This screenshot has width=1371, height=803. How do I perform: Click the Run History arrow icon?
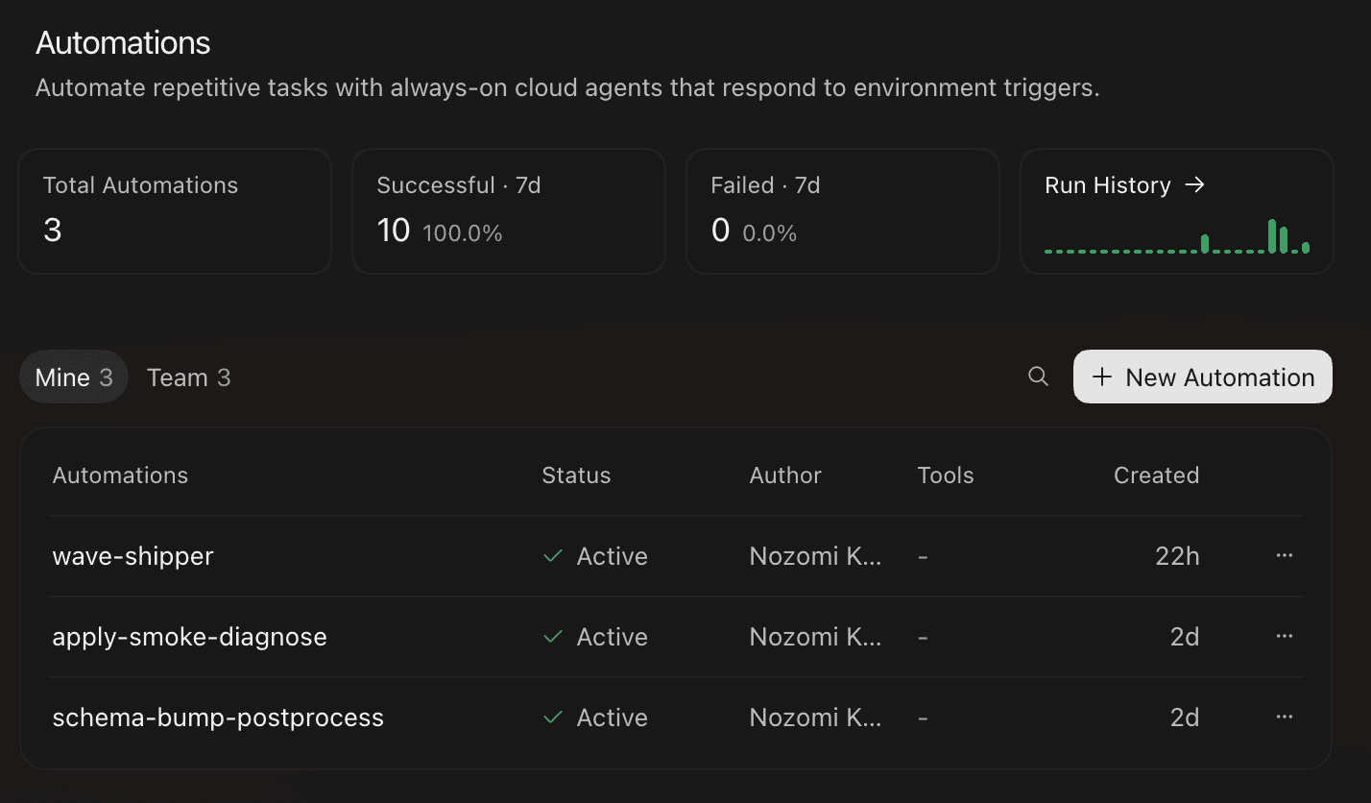1194,185
